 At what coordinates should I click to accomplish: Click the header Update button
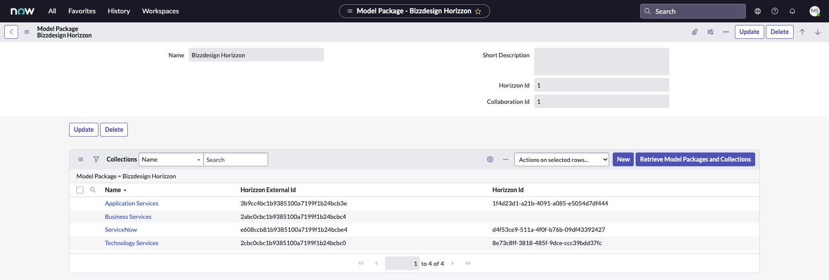point(749,32)
